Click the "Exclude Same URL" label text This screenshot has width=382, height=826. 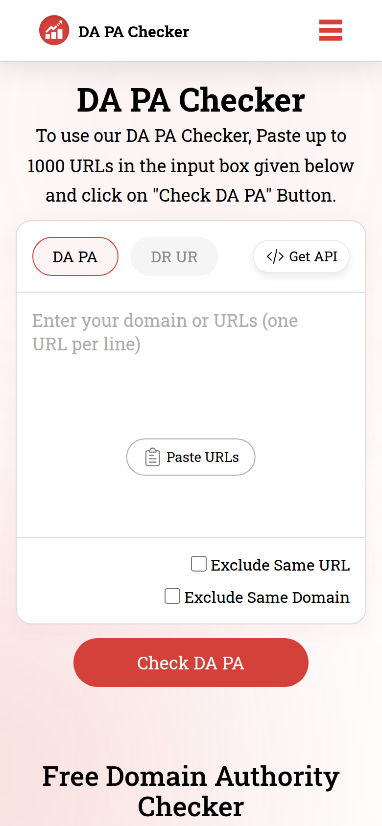pos(280,565)
